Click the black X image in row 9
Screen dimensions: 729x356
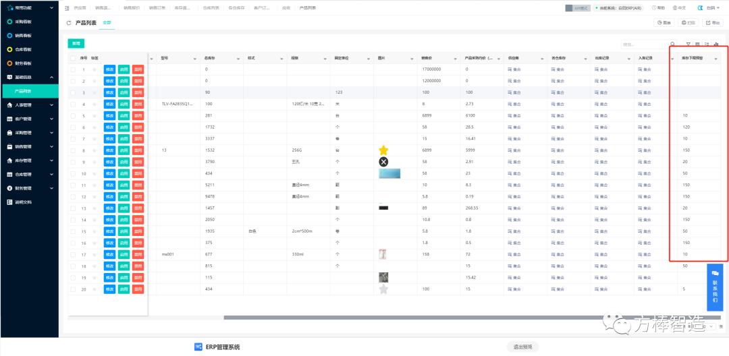coord(383,162)
